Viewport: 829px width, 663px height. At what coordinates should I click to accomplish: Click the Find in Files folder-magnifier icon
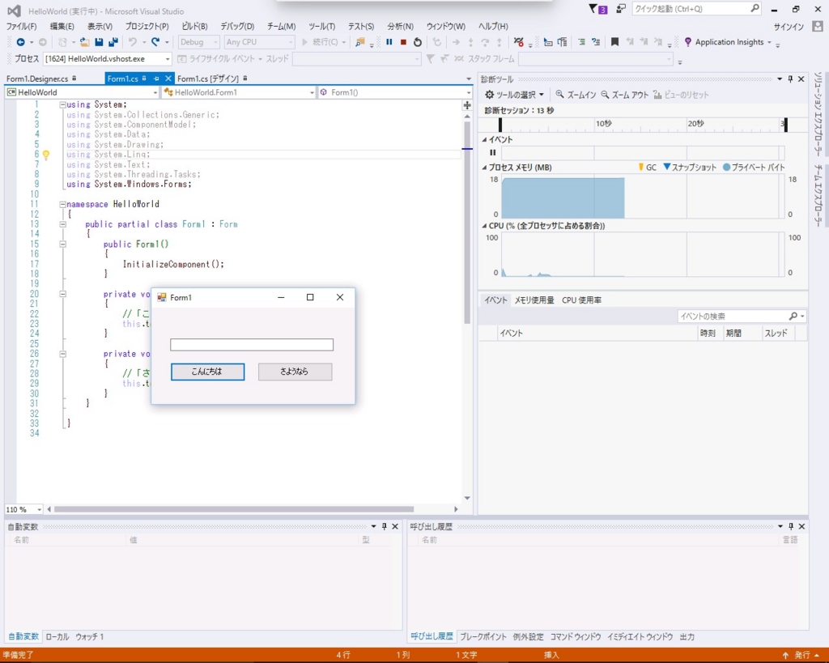point(360,42)
